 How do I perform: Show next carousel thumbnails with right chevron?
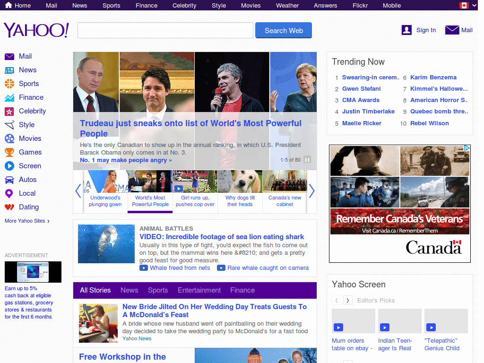point(312,191)
